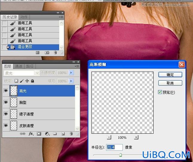Screen dimensions: 193x162
Task: Click 不透明度 100% value field
Action: click(63, 73)
